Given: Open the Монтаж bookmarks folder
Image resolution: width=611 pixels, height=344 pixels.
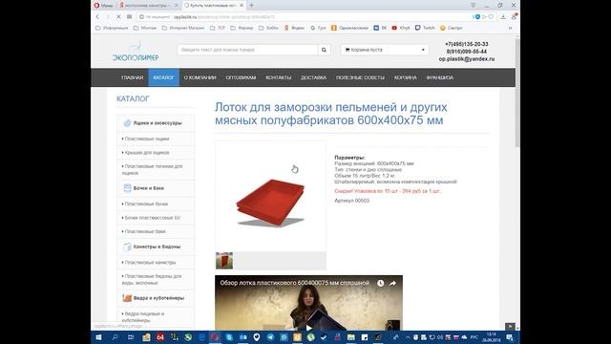Looking at the screenshot, I should click(145, 28).
